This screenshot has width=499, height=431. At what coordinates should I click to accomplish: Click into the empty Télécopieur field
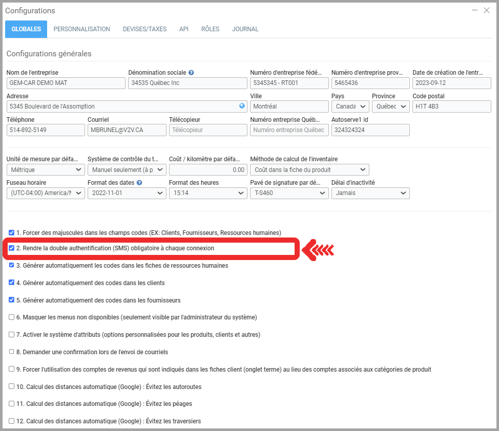(207, 130)
